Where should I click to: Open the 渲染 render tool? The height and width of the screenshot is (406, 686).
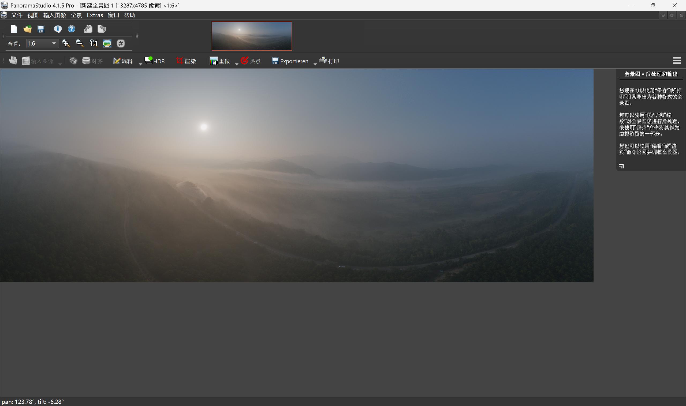186,61
